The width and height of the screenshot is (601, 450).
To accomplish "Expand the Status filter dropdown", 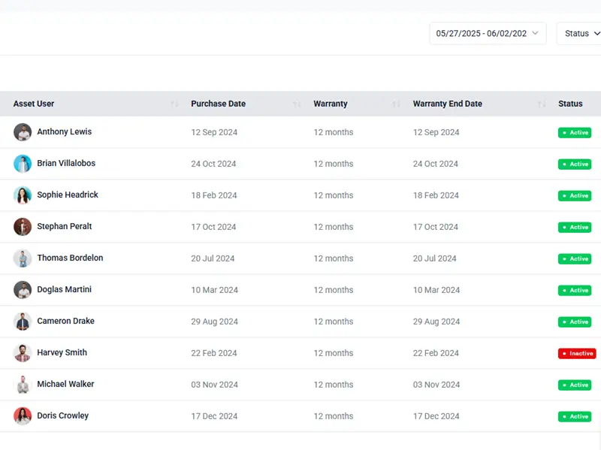I will pyautogui.click(x=580, y=34).
